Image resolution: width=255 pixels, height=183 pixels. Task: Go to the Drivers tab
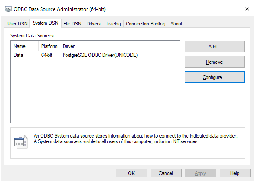pos(93,24)
